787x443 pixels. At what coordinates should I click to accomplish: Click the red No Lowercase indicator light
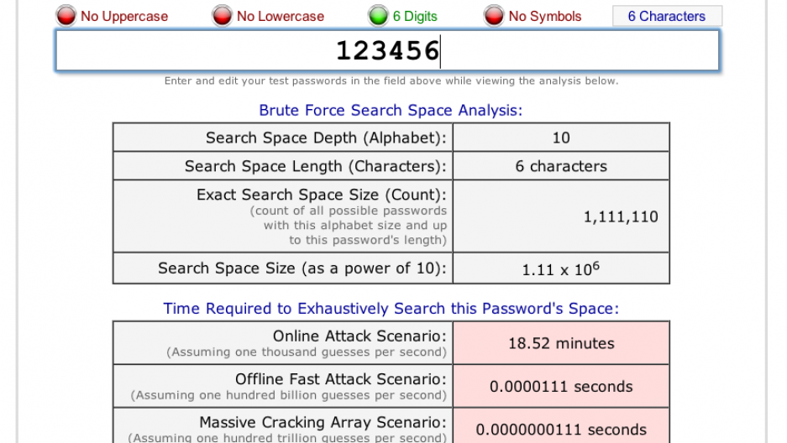pyautogui.click(x=222, y=16)
